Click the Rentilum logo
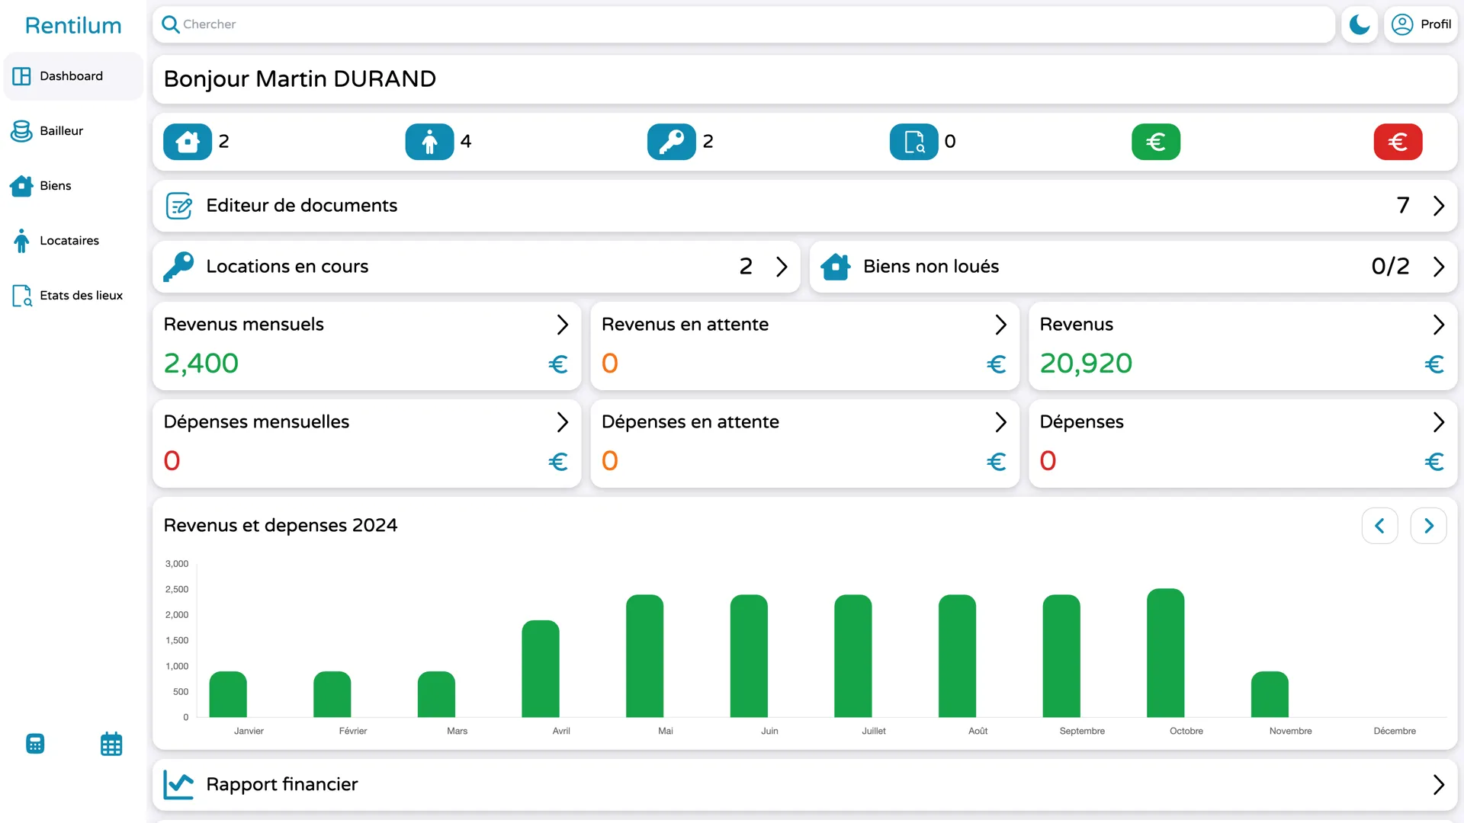The height and width of the screenshot is (823, 1464). [x=73, y=25]
